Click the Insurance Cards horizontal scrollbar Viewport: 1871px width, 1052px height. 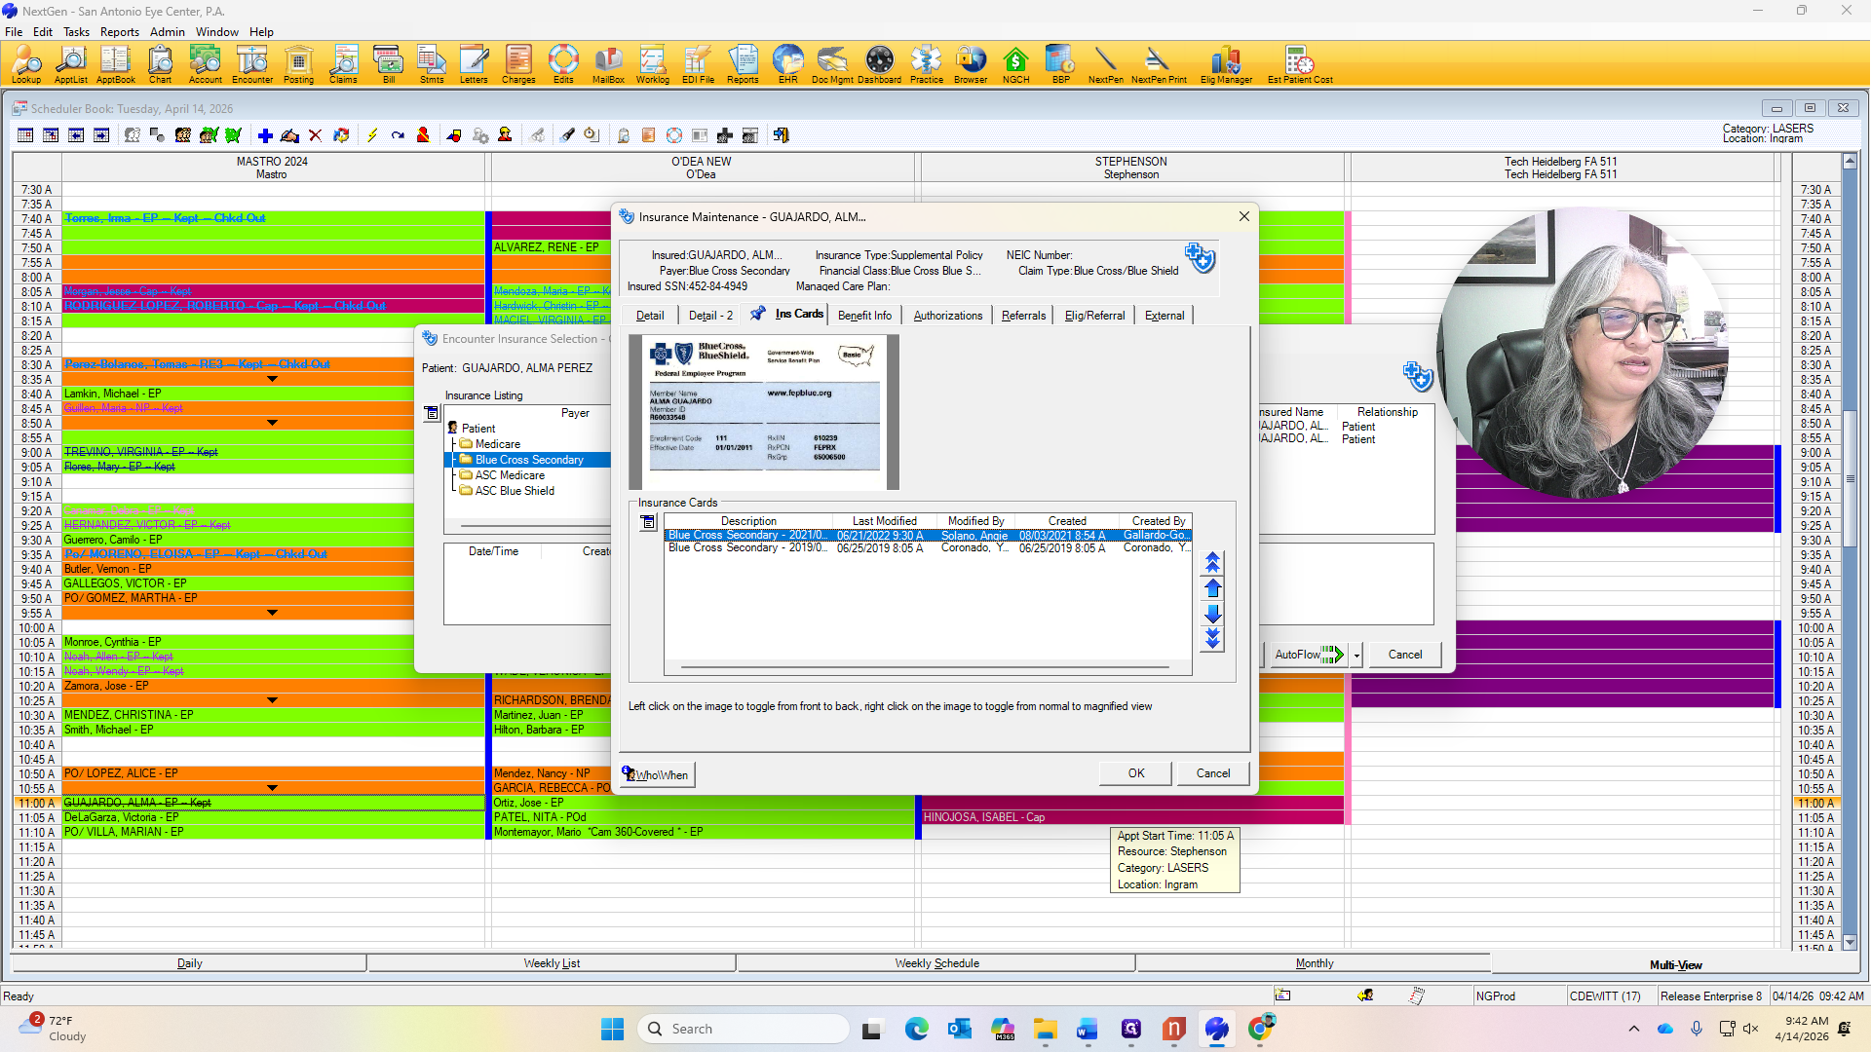(925, 668)
